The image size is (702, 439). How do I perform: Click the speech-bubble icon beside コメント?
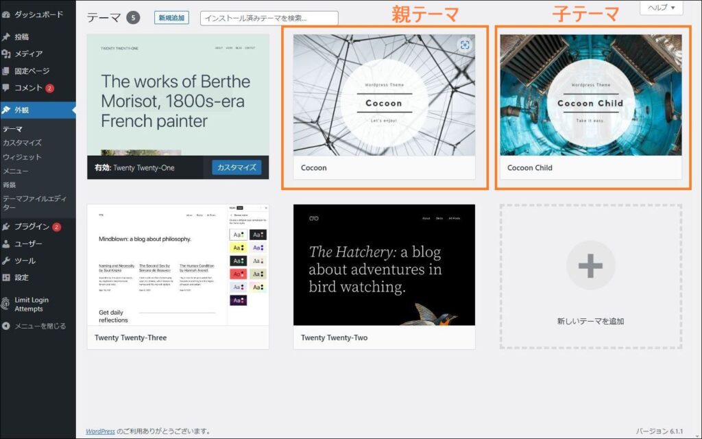[x=5, y=88]
